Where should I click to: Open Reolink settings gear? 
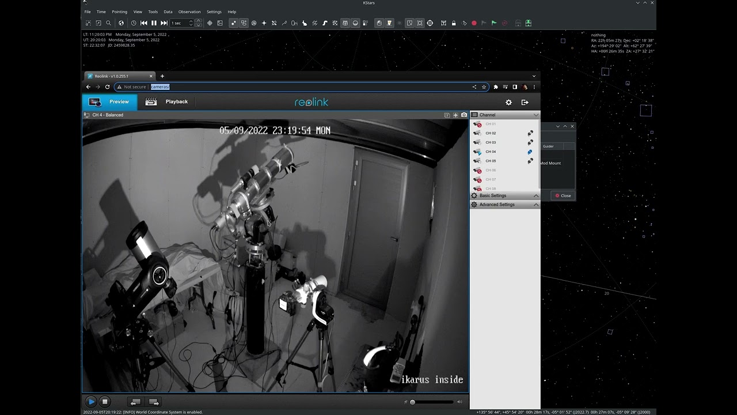coord(508,102)
